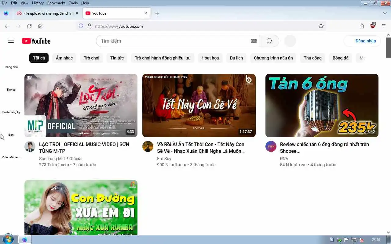The height and width of the screenshot is (244, 391).
Task: Select the Chương trình nấu ăn chip
Action: [x=273, y=58]
